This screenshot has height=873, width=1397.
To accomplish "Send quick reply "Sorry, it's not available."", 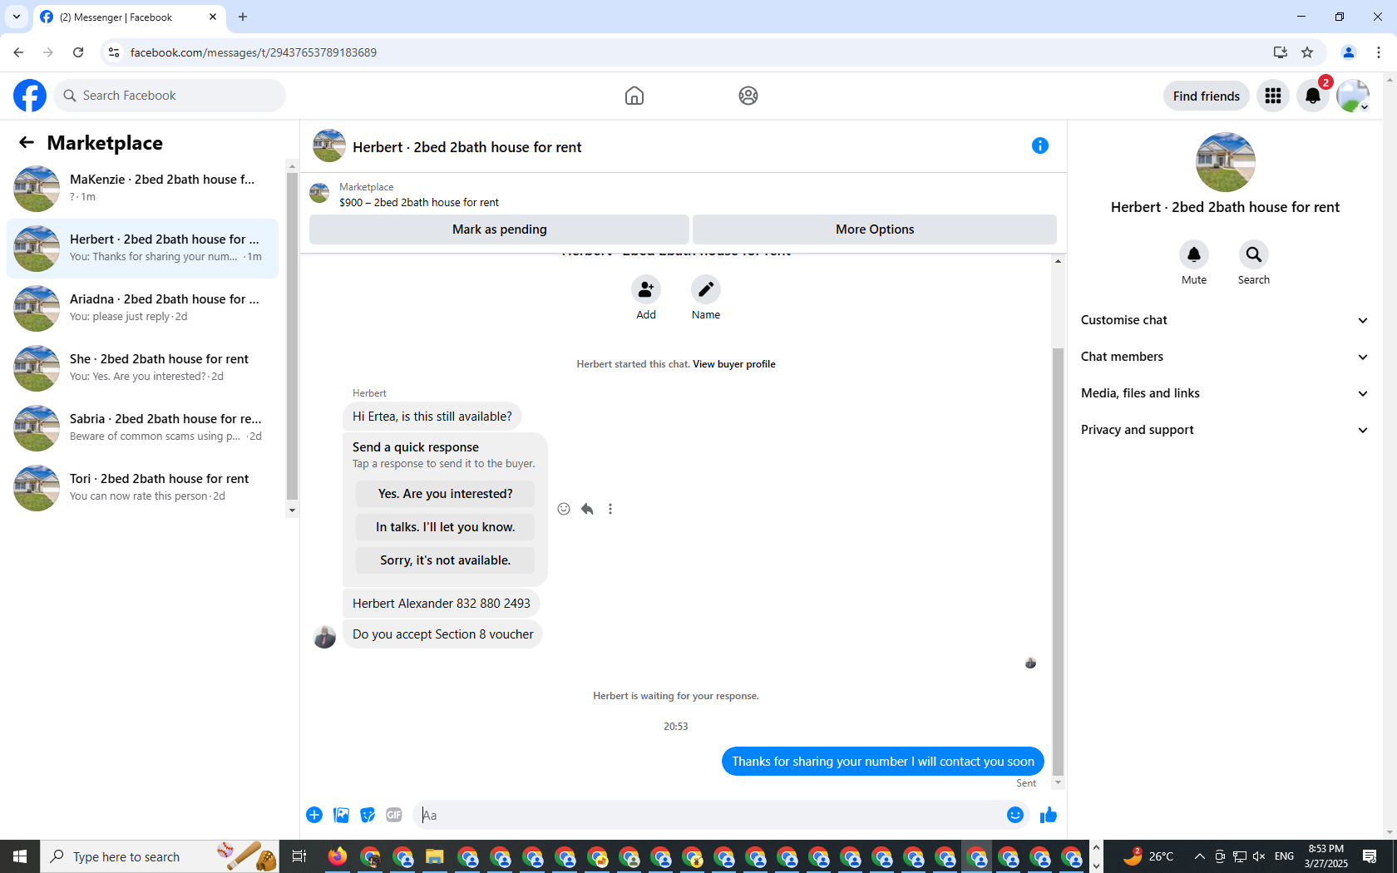I will coord(445,560).
